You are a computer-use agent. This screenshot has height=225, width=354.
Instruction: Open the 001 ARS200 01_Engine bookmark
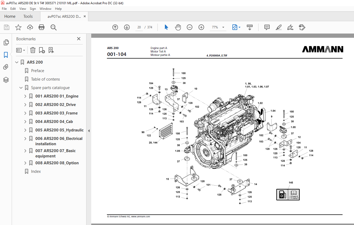click(57, 96)
